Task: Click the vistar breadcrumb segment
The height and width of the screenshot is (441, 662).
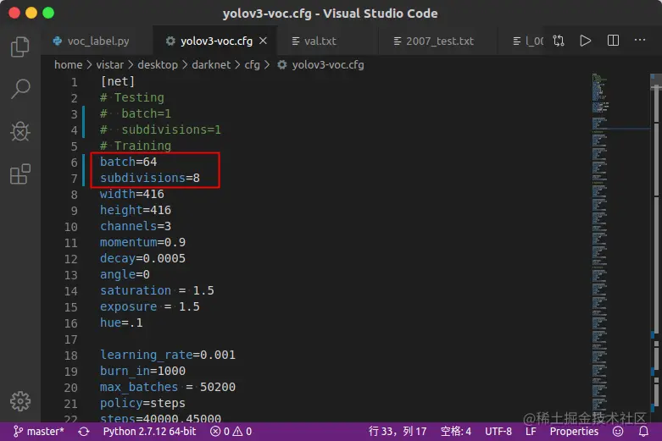Action: (110, 65)
